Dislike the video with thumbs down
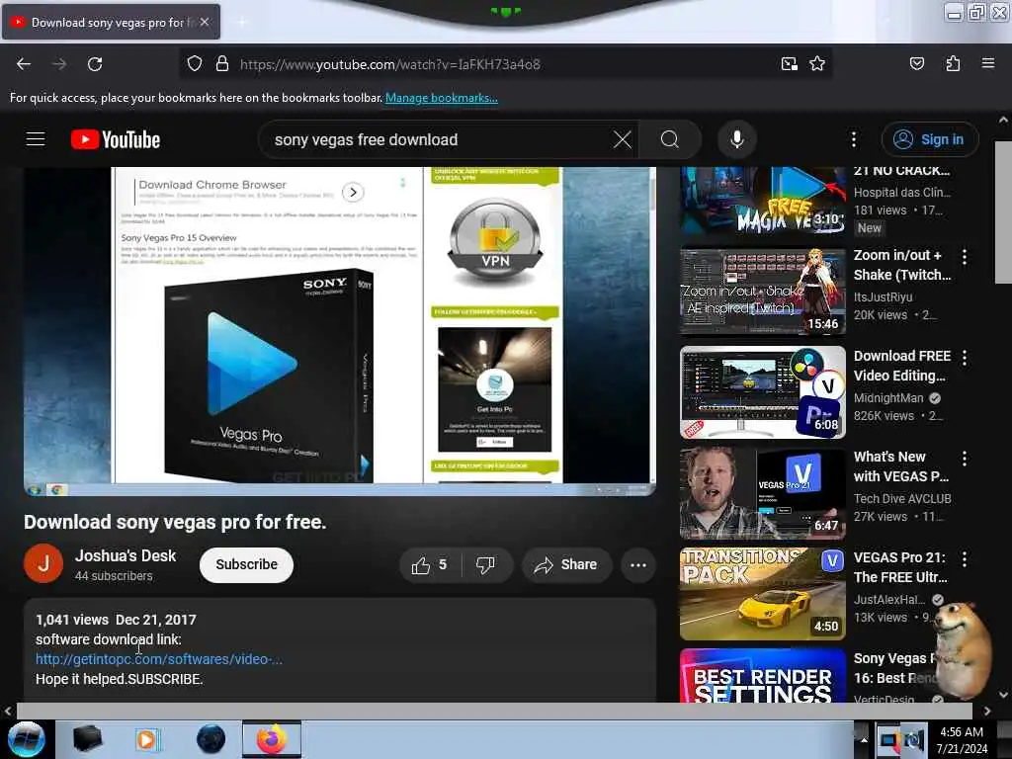Viewport: 1012px width, 759px height. [x=486, y=564]
